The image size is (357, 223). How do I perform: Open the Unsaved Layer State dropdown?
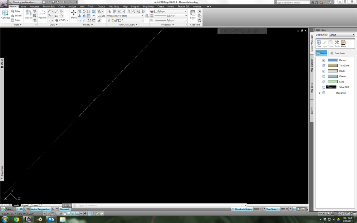coord(125,16)
